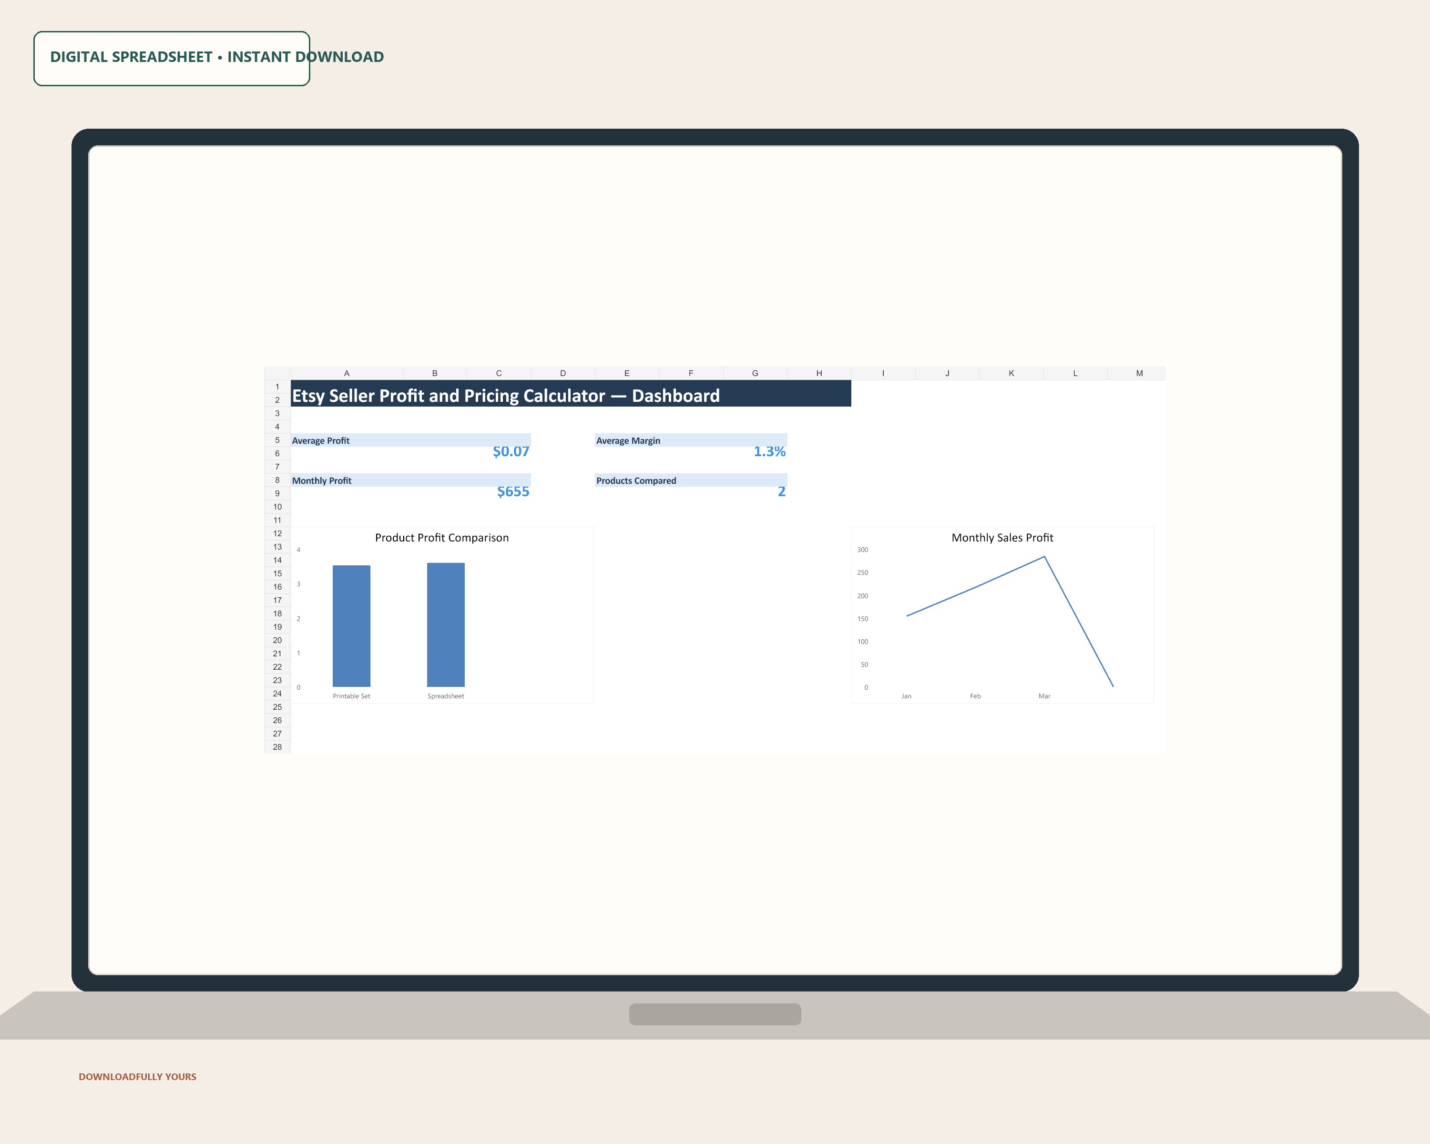Screen dimensions: 1430x1144
Task: Select column F header
Action: (691, 373)
